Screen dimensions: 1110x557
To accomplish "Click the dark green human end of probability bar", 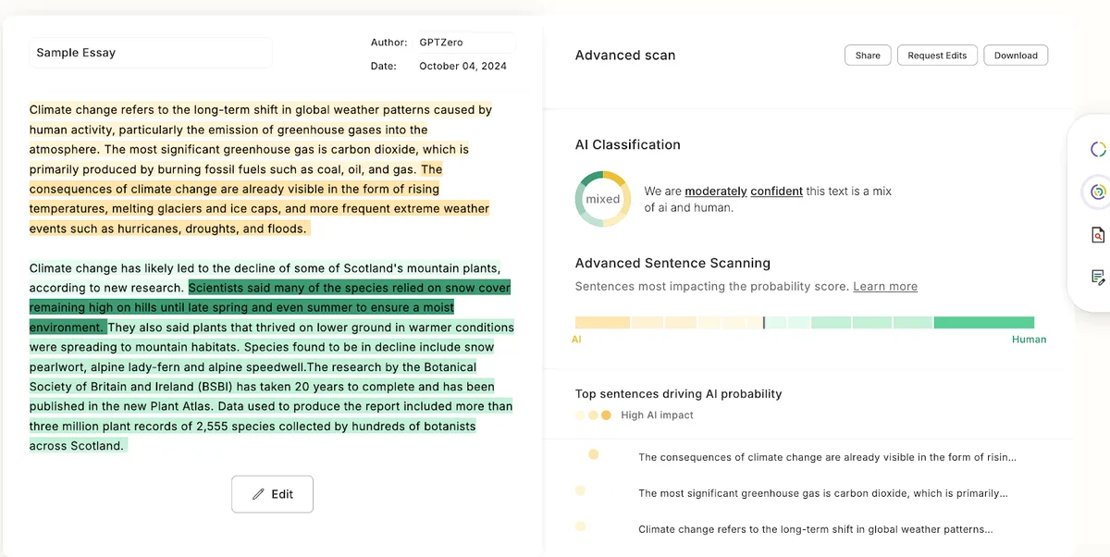I will click(983, 322).
